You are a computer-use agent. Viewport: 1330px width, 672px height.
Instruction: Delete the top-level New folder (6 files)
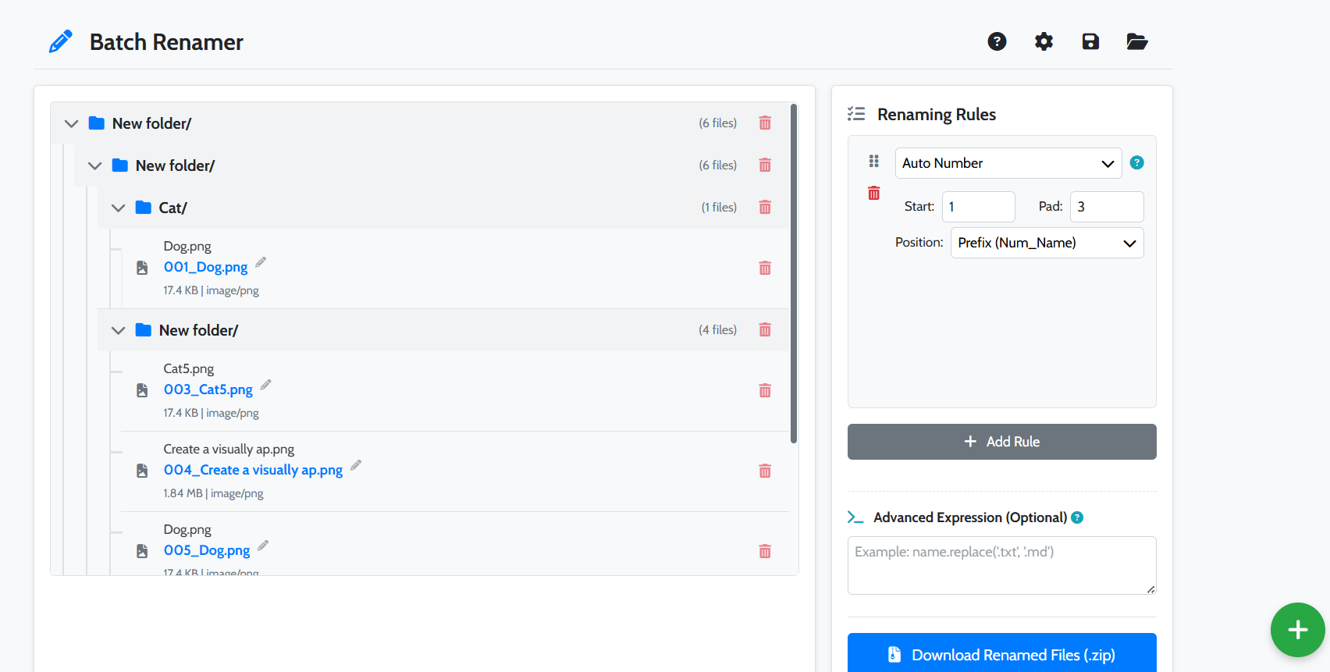click(765, 123)
